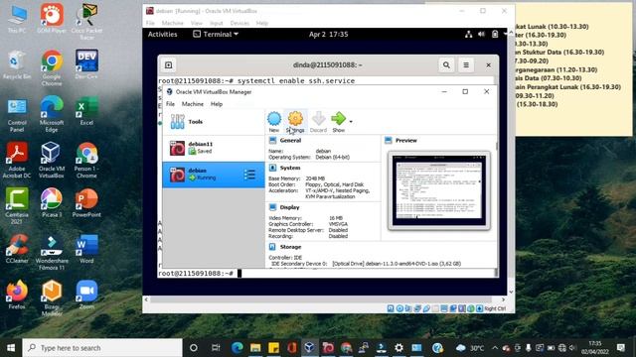
Task: Open VirtualBox cube icon on taskbar
Action: pos(309,348)
